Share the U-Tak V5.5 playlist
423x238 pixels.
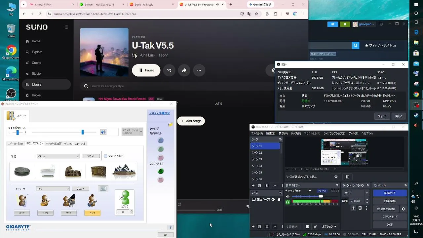click(x=184, y=70)
